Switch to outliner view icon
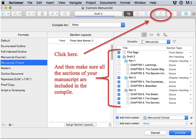The width and height of the screenshot is (196, 139). coord(146,14)
